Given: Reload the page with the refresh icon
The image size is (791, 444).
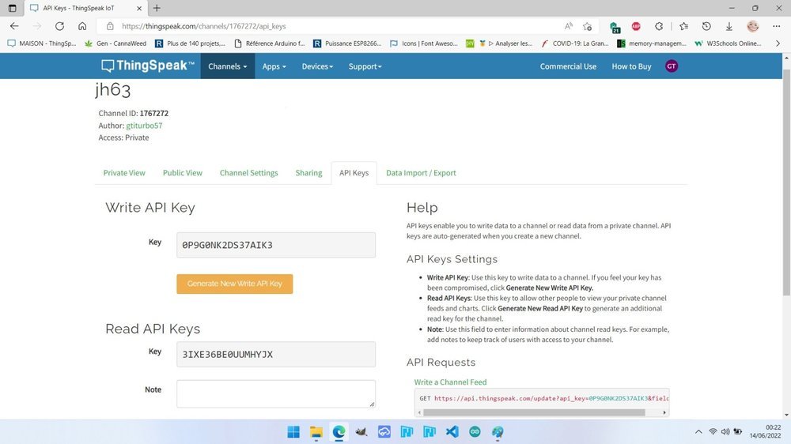Looking at the screenshot, I should [x=59, y=26].
